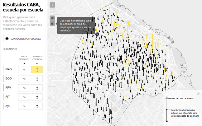Toggle FIT difference with PASO filter
The height and width of the screenshot is (126, 202).
[x=37, y=97]
